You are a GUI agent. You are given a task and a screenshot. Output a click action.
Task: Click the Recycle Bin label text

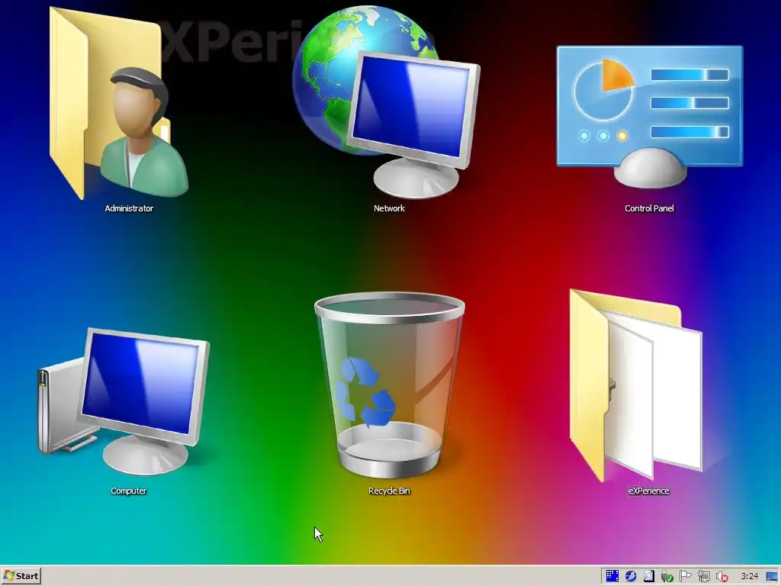(x=389, y=491)
